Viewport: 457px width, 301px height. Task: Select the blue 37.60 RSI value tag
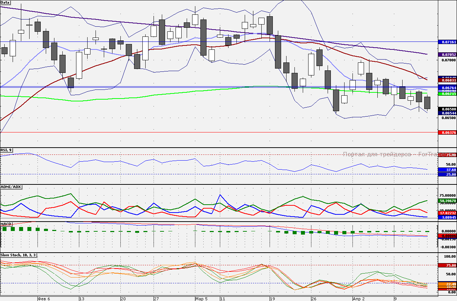click(x=447, y=170)
